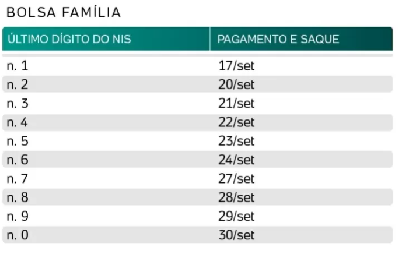Click the 21/set payment date

click(236, 104)
